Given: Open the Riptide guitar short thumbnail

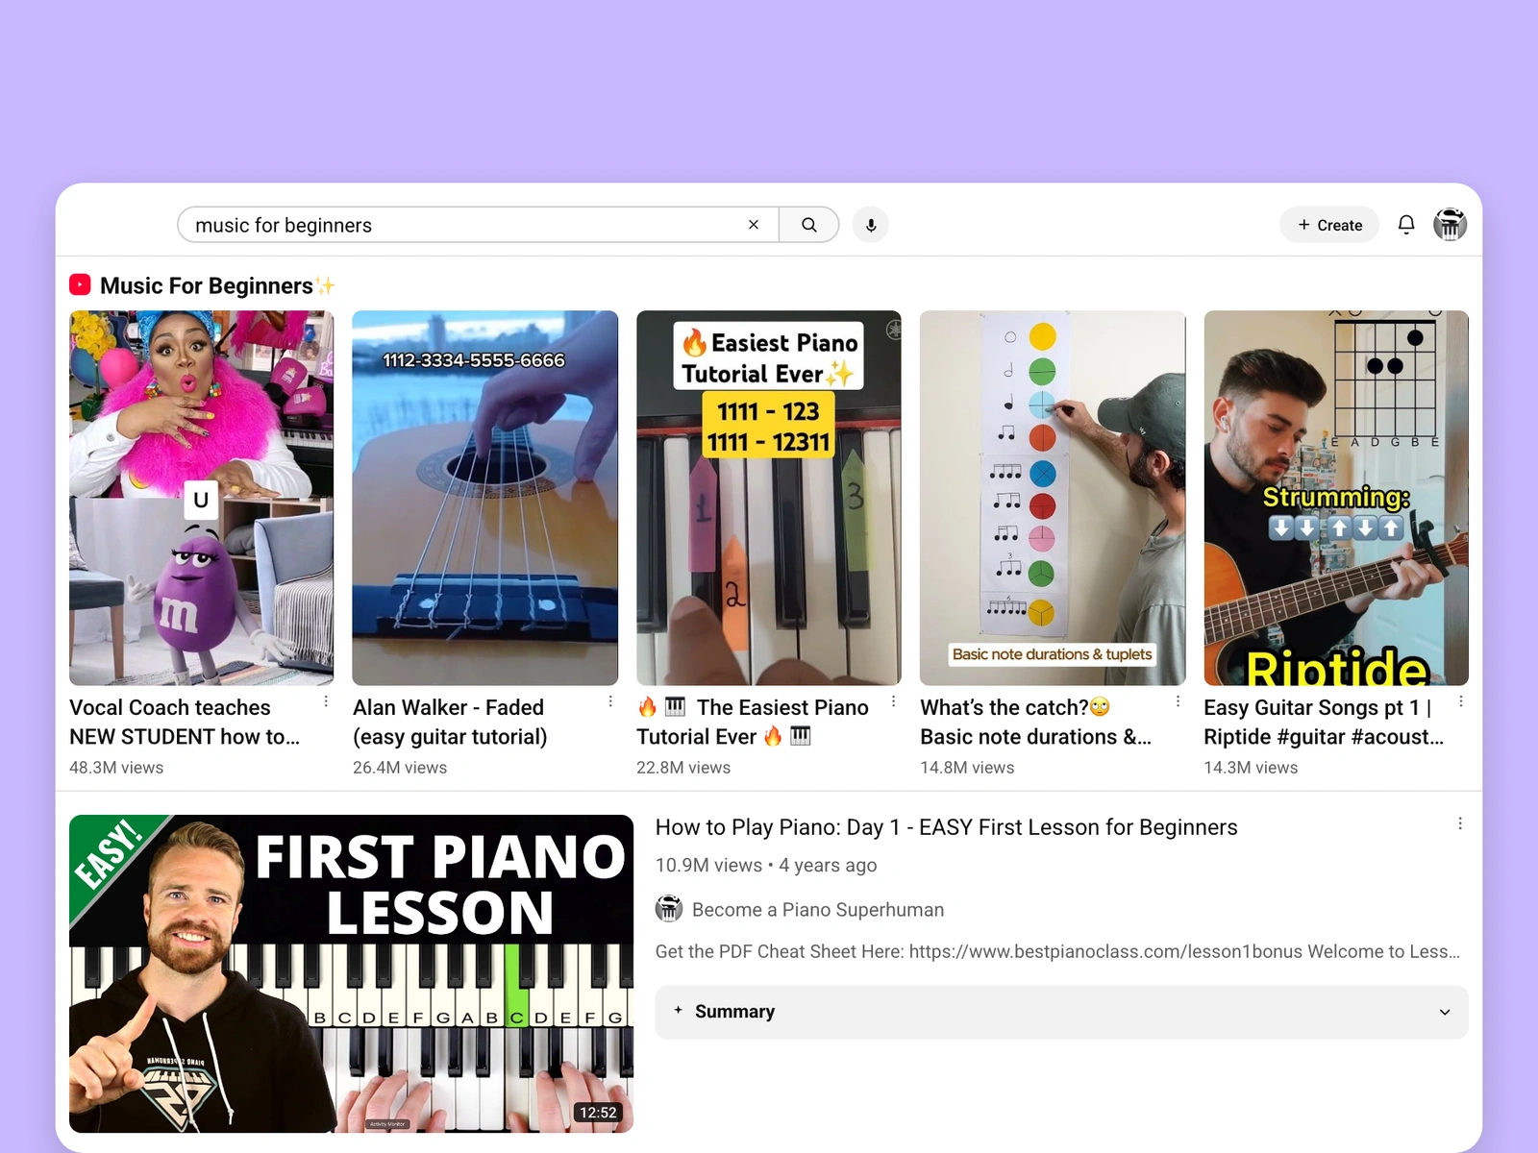Looking at the screenshot, I should point(1336,498).
